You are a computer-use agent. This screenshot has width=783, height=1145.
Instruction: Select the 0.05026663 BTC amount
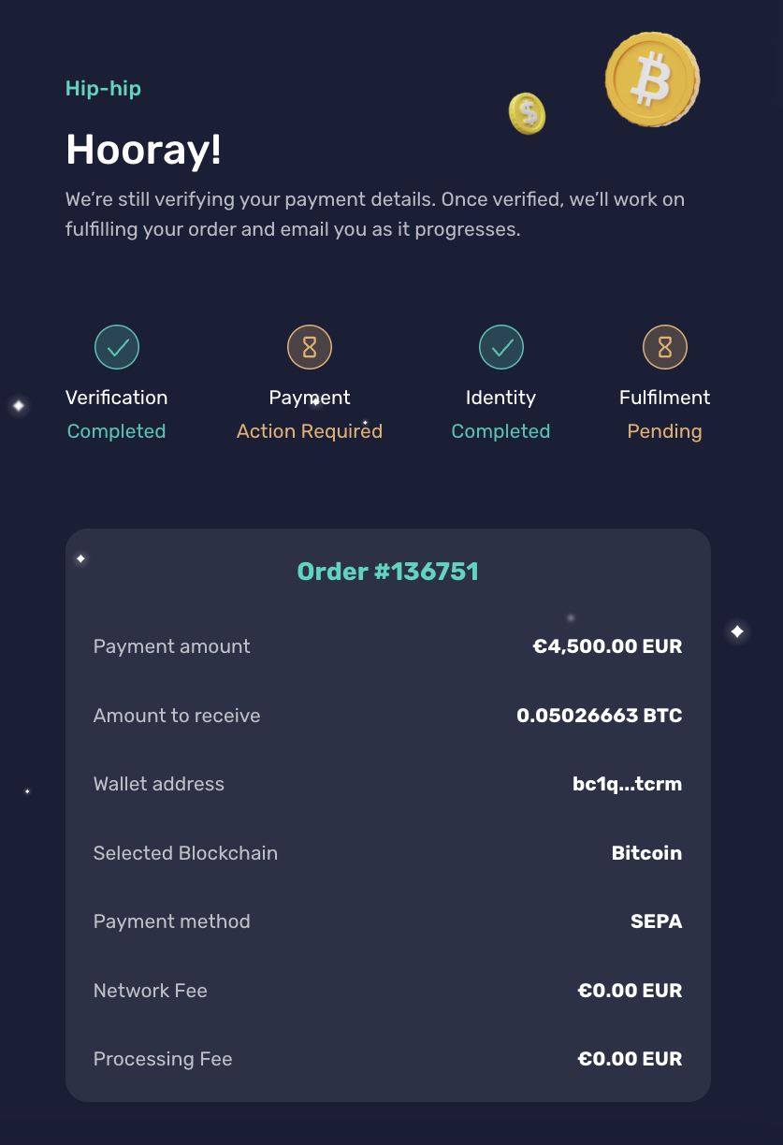click(600, 716)
